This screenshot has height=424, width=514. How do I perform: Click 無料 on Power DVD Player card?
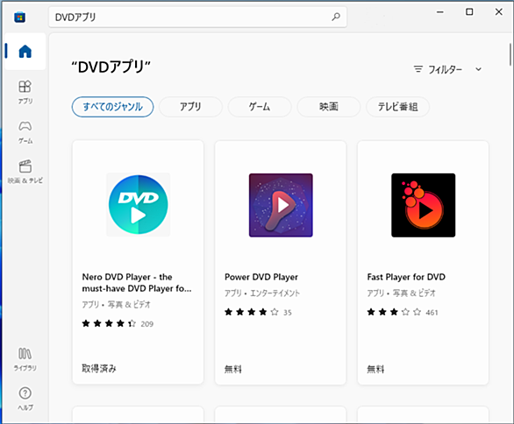233,370
